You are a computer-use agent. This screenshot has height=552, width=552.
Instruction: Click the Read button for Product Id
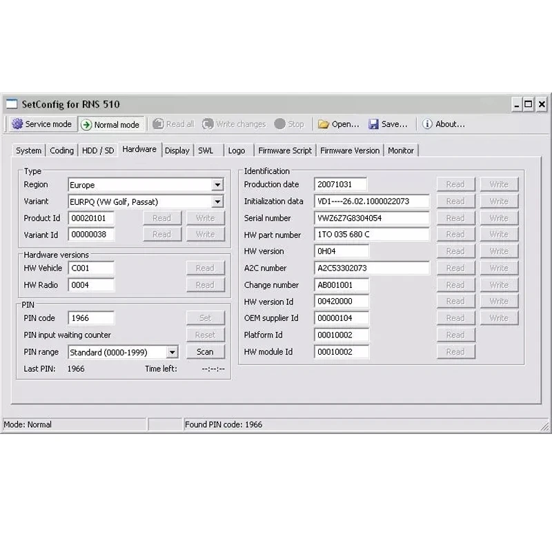[162, 218]
